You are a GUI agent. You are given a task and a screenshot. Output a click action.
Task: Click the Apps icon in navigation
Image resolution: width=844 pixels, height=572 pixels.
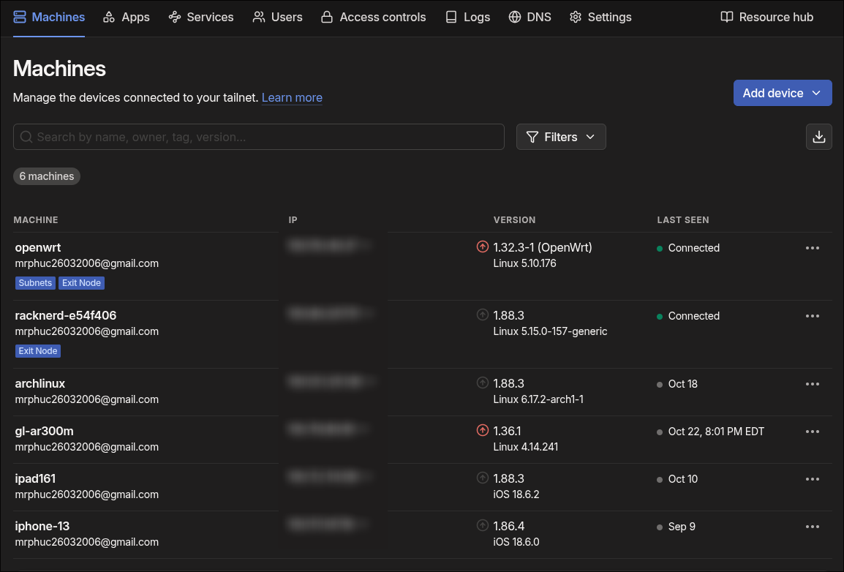tap(109, 18)
